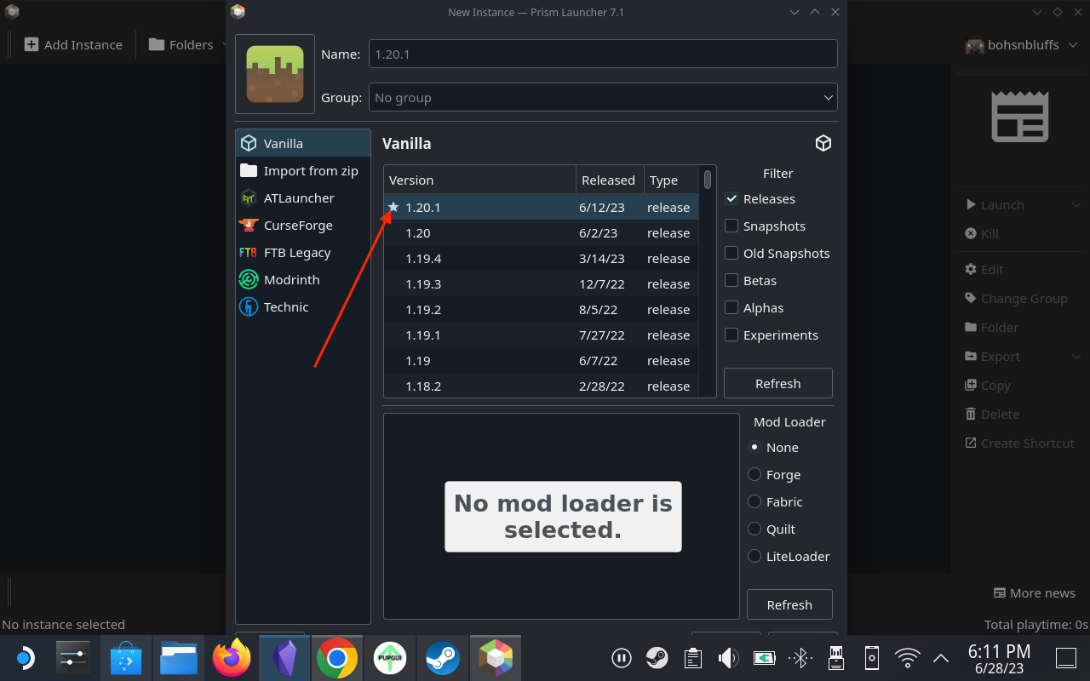Select the Vanilla instance type

point(284,143)
